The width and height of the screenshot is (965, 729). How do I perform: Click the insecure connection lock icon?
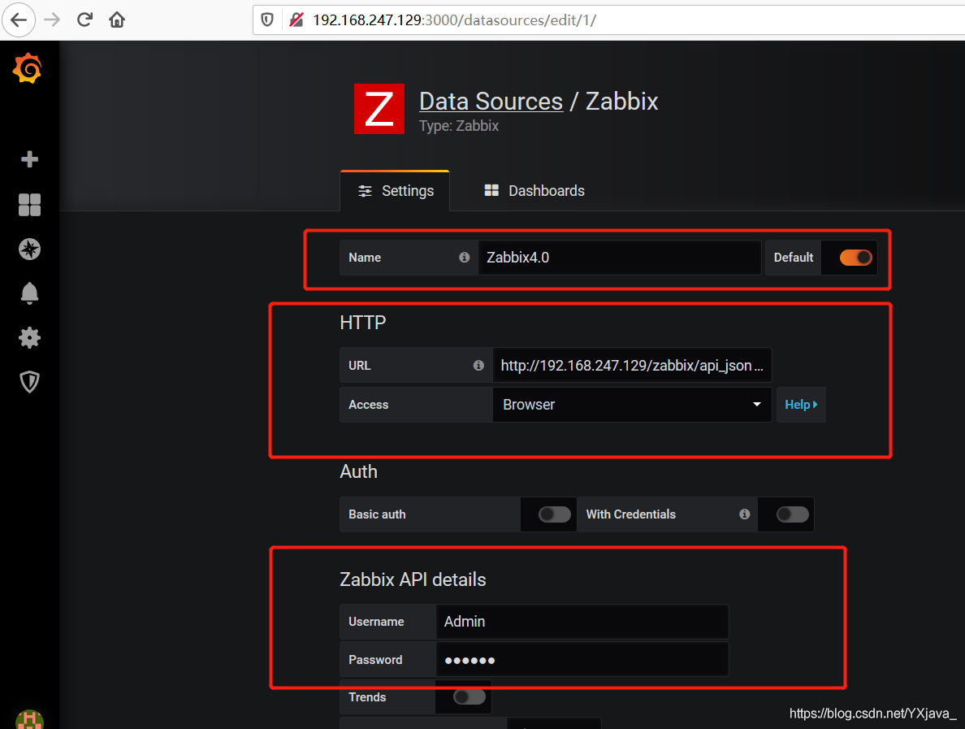[296, 20]
